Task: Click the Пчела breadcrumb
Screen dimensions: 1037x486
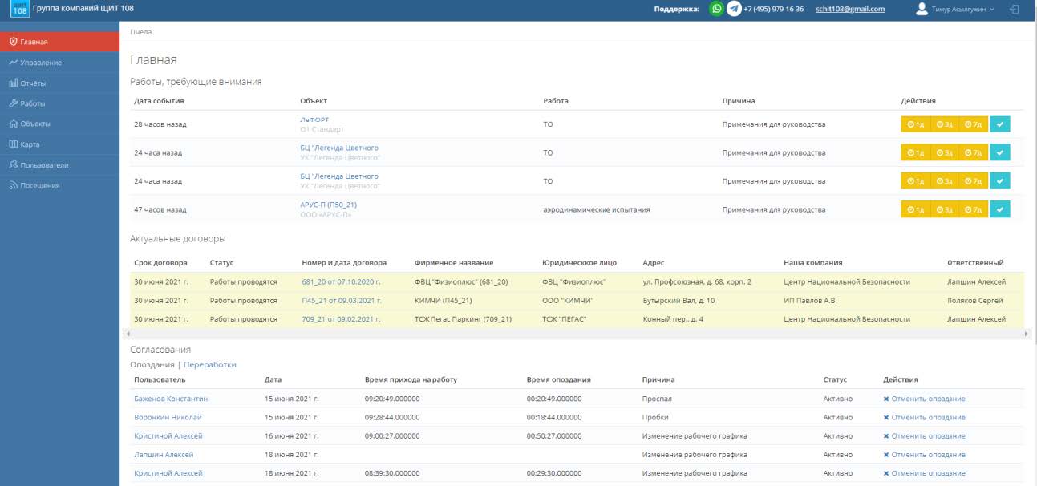Action: point(141,32)
